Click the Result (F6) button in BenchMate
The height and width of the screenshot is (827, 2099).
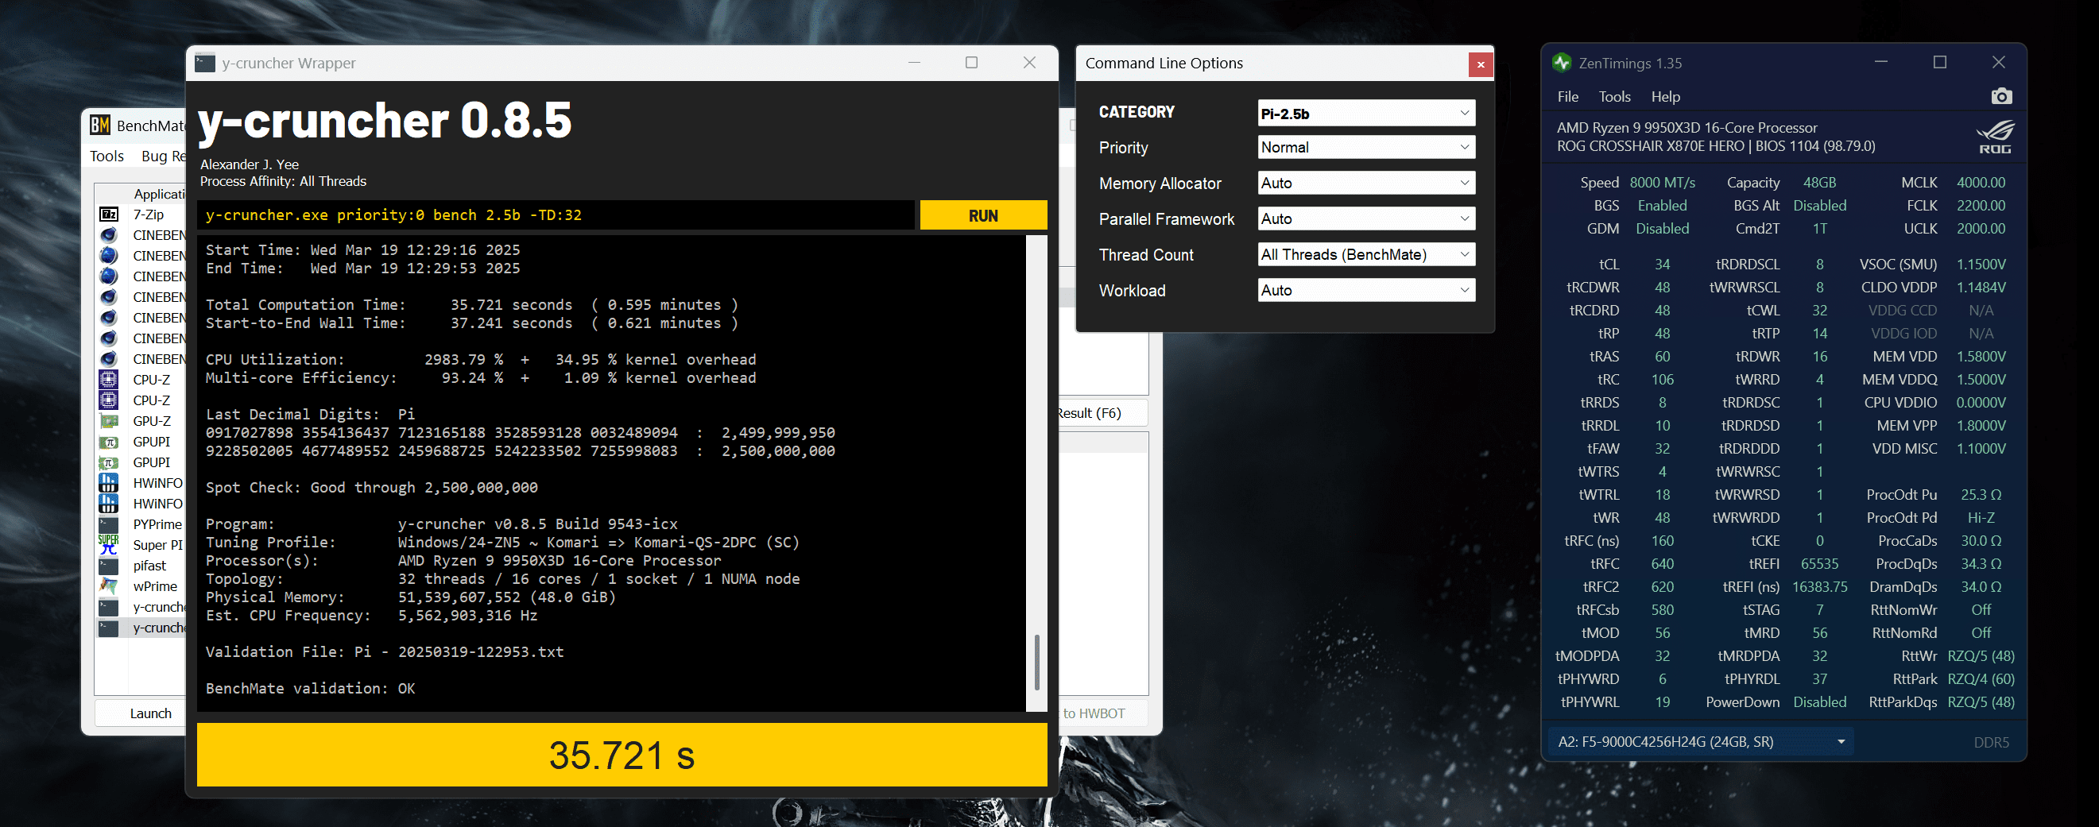pos(1102,413)
